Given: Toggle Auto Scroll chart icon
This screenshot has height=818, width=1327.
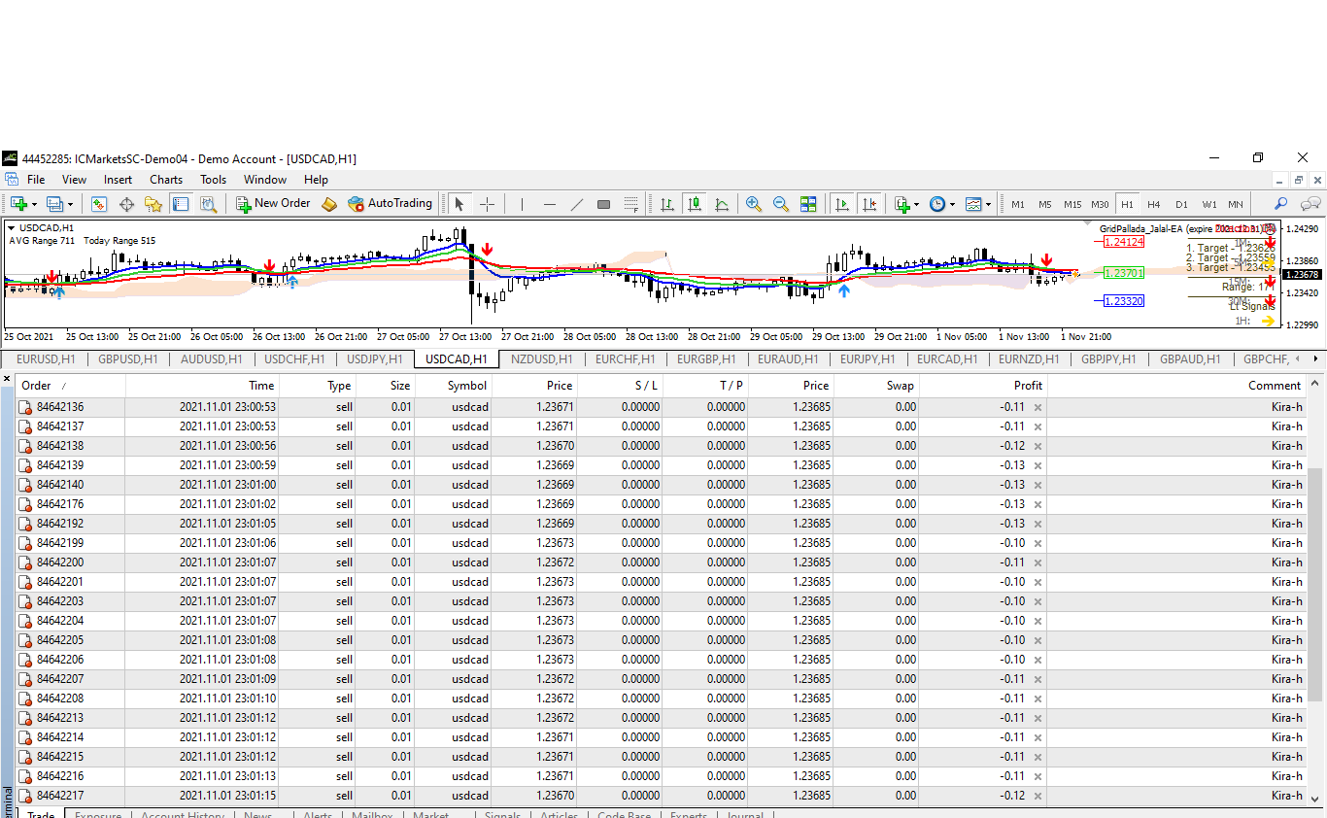Looking at the screenshot, I should (x=842, y=204).
